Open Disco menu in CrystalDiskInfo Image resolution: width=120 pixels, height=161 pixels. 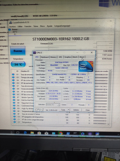coord(42,26)
